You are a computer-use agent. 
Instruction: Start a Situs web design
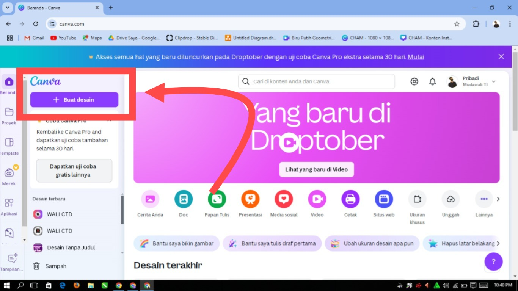tap(384, 204)
